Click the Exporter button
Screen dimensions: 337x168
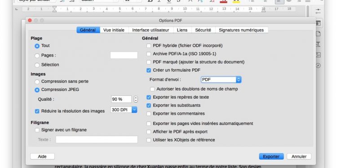[x=271, y=157]
